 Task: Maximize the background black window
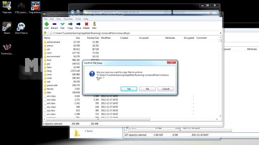[x=208, y=5]
